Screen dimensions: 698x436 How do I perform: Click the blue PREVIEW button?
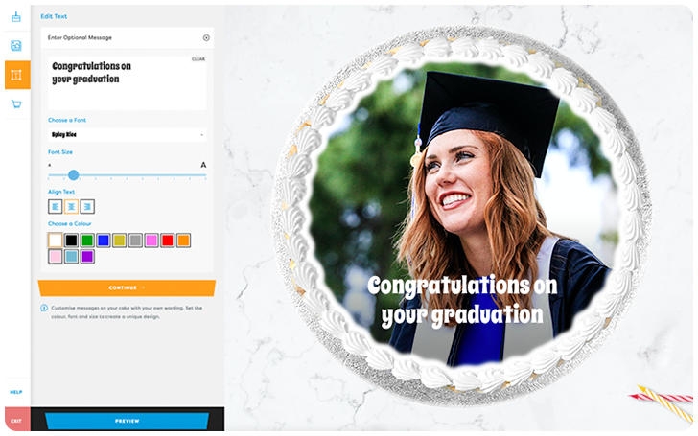point(127,421)
